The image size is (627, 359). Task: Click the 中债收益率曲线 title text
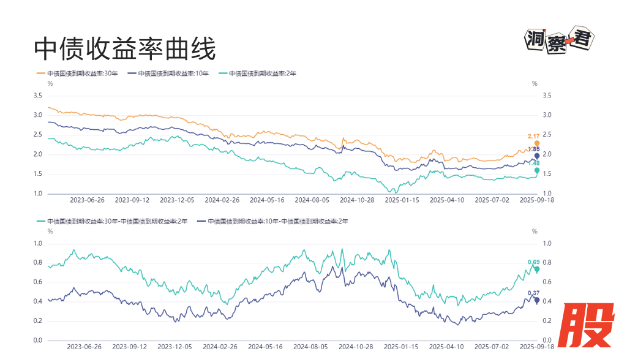[x=124, y=49]
